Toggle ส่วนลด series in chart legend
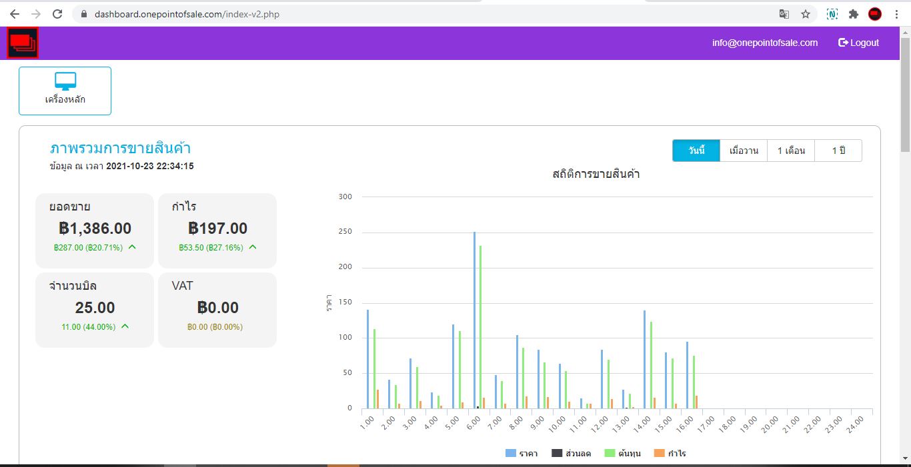This screenshot has height=467, width=911. coord(571,454)
